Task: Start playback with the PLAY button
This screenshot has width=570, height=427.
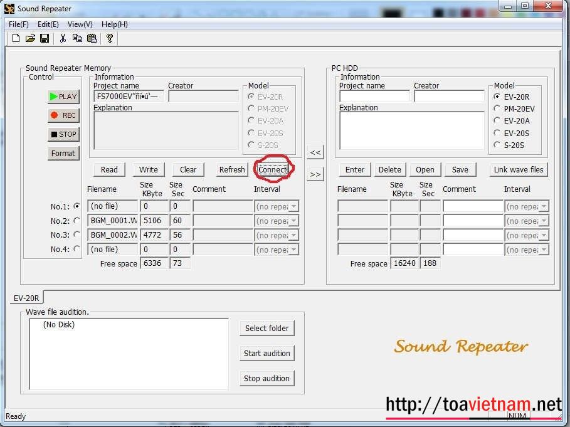Action: point(63,97)
